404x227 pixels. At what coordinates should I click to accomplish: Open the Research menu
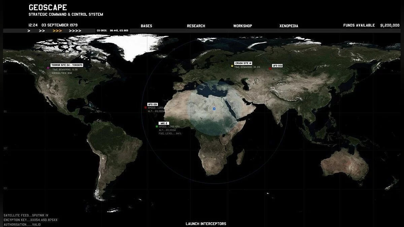click(196, 26)
